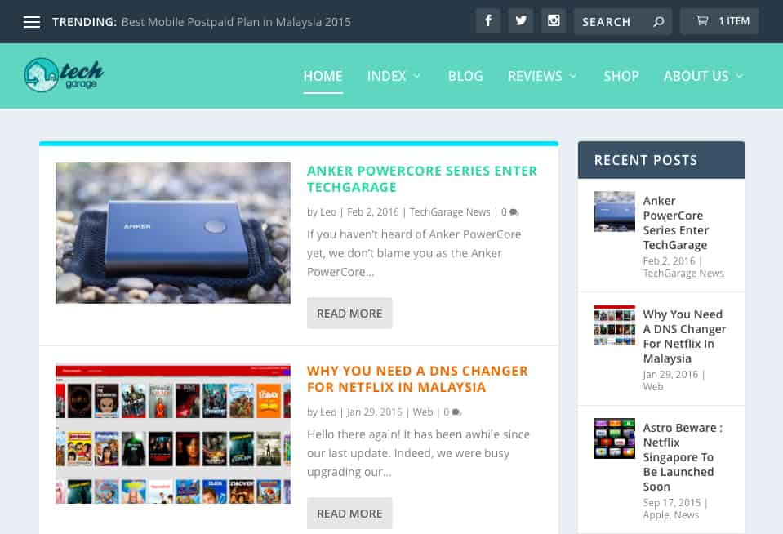This screenshot has height=534, width=783.
Task: Open the hamburger menu icon
Action: (x=32, y=22)
